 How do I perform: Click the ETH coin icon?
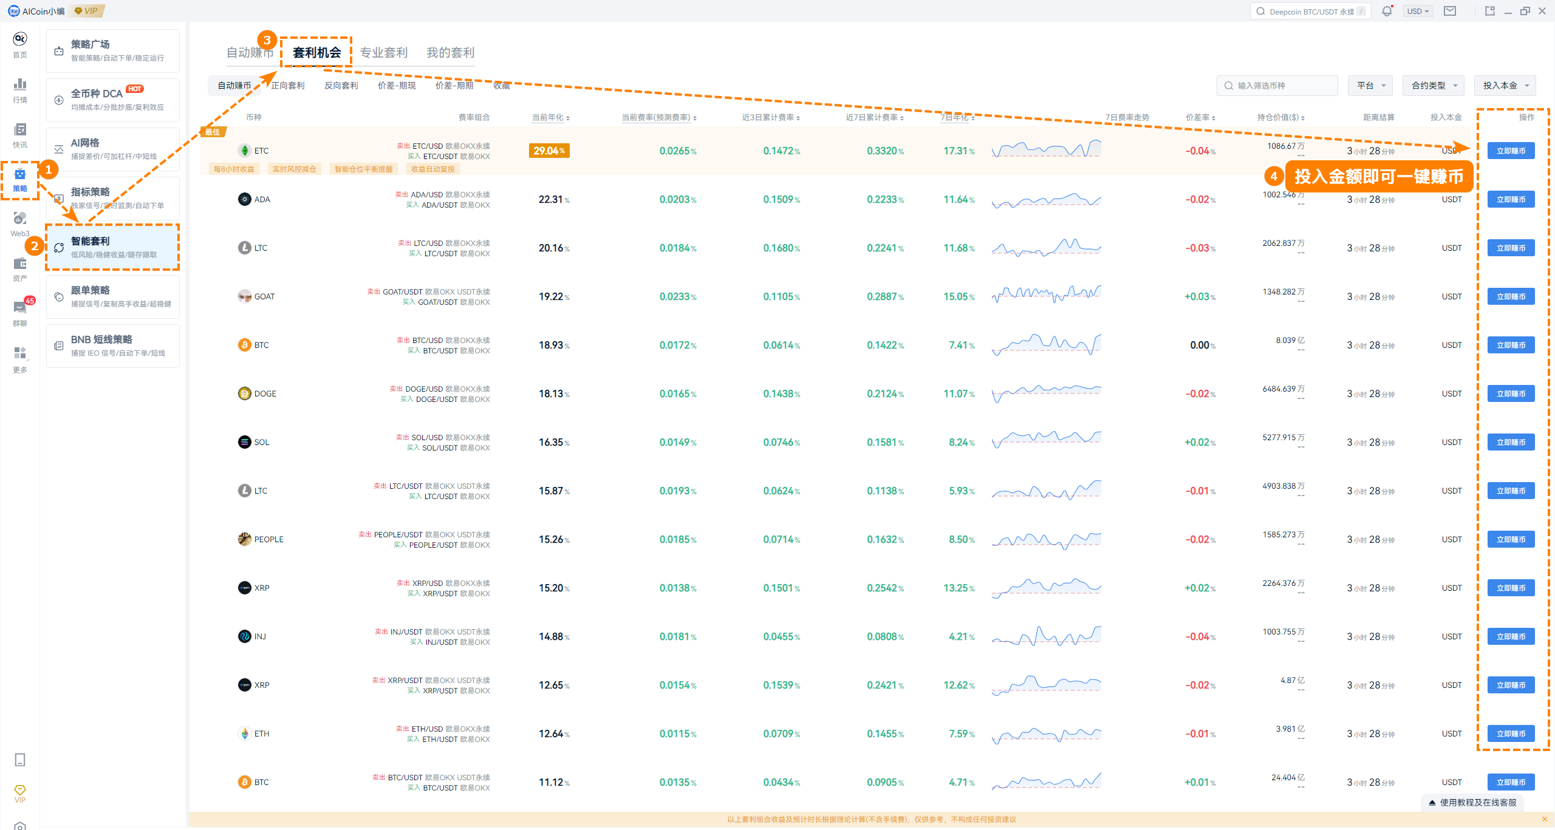coord(244,733)
